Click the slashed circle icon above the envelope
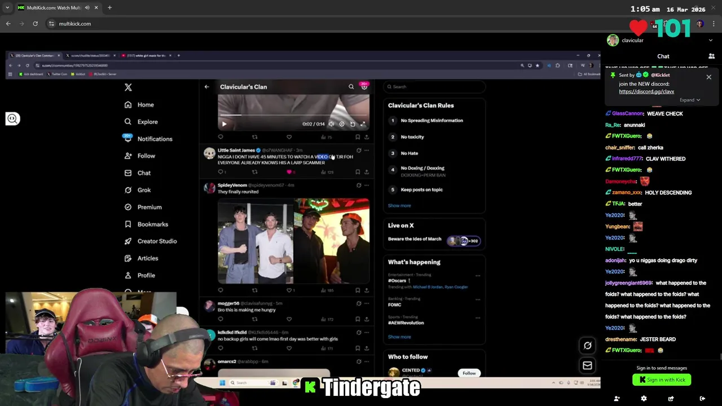 (x=587, y=346)
